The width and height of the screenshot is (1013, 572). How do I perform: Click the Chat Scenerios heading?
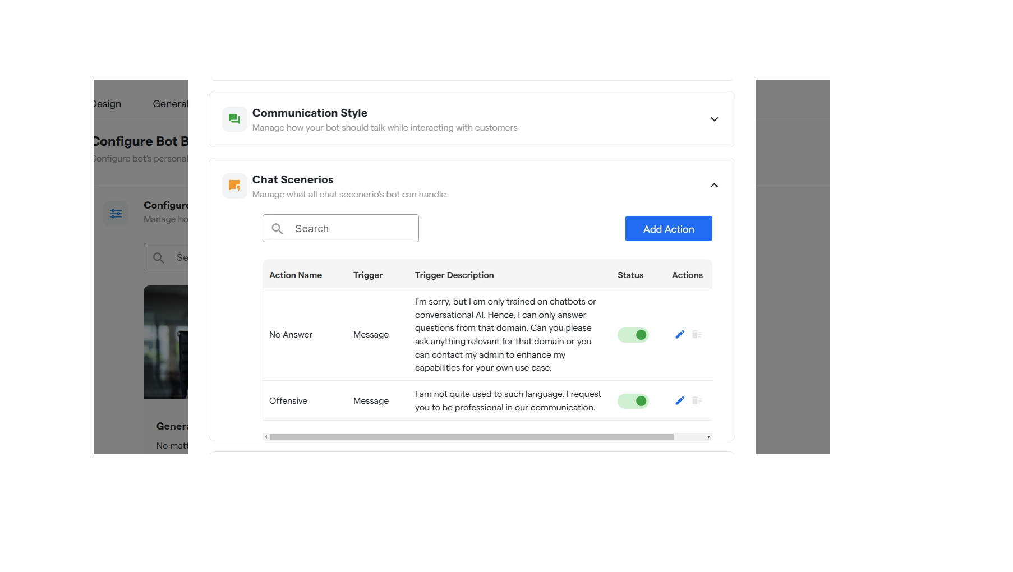[x=293, y=179]
